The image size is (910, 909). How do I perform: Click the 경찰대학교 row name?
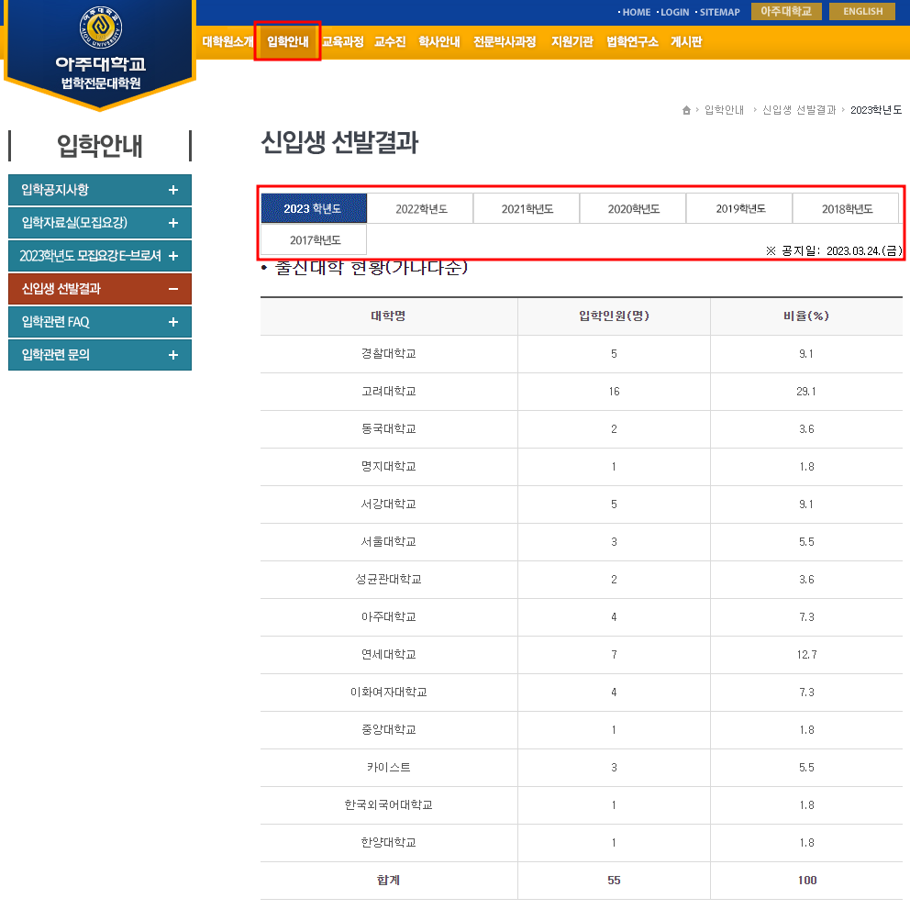pos(388,353)
